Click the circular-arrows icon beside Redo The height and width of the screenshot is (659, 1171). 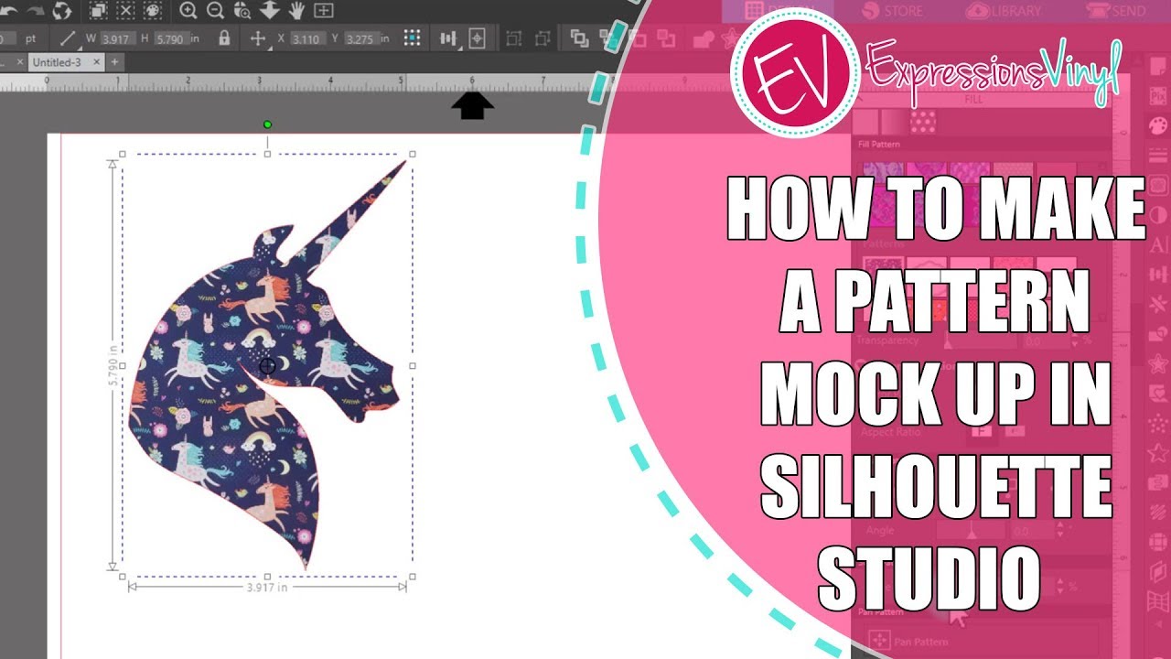[x=63, y=11]
